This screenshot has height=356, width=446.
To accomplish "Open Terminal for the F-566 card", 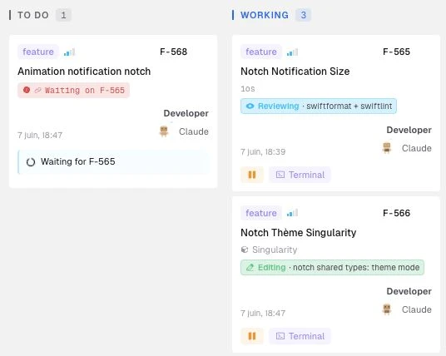I will (300, 336).
